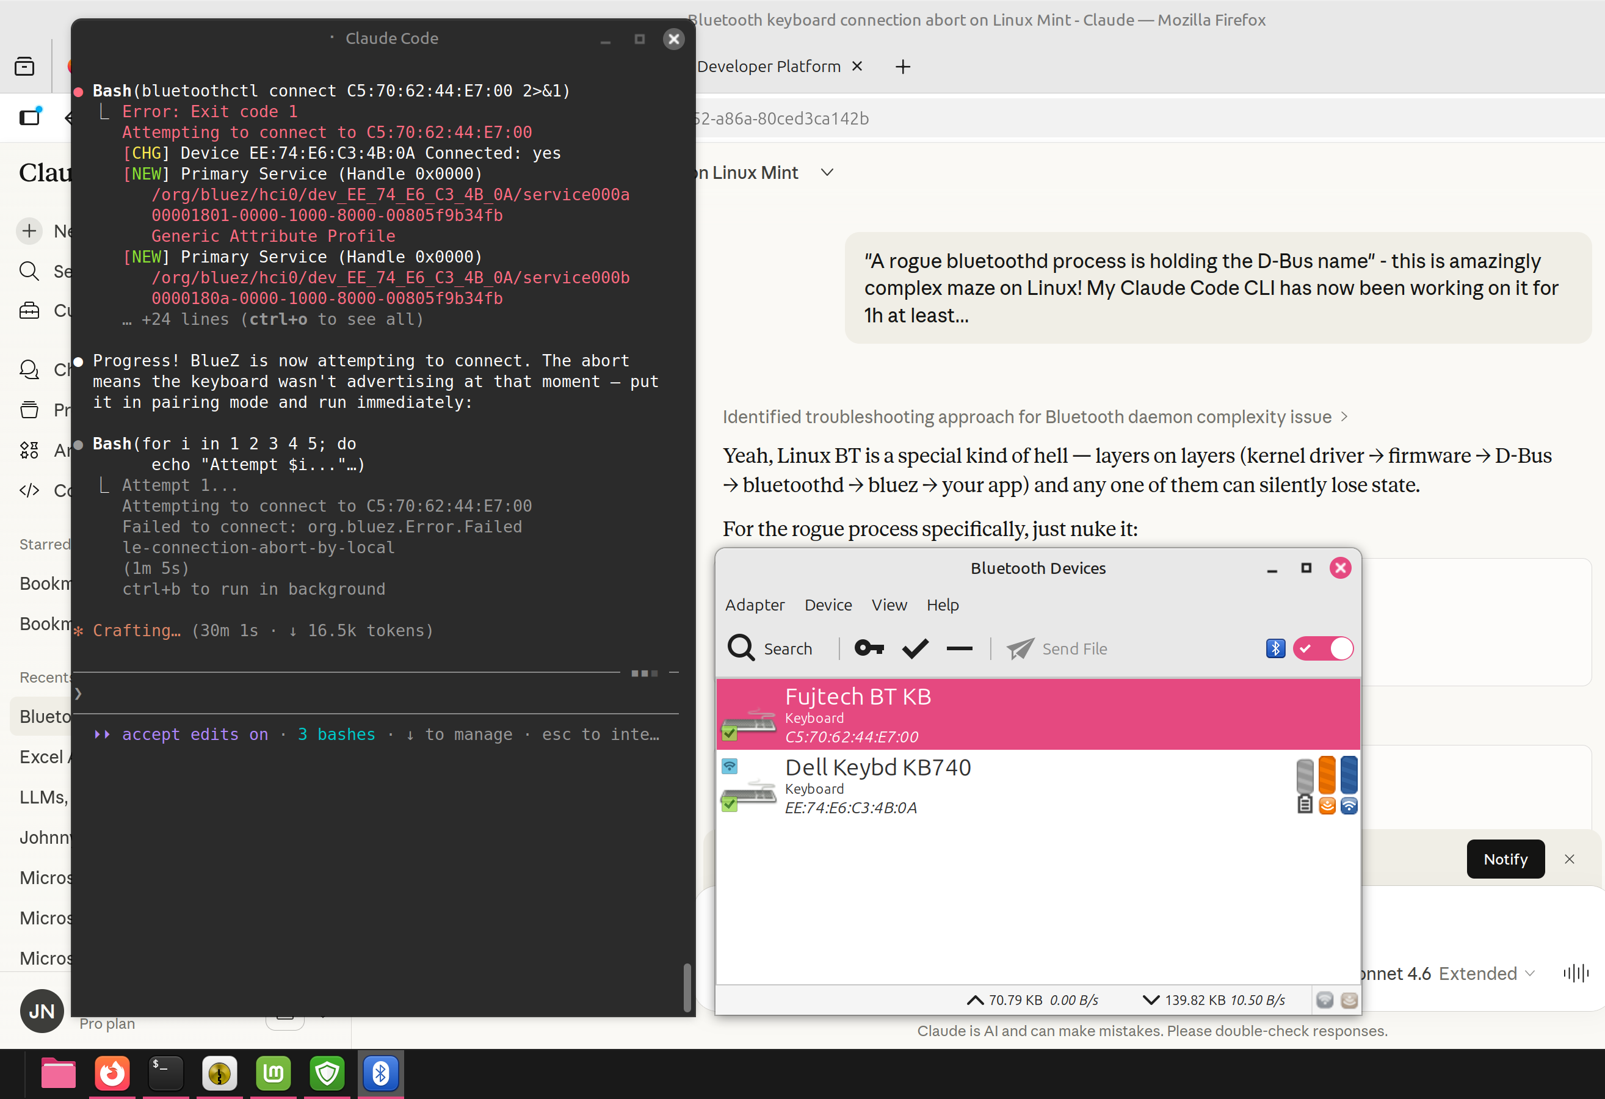The width and height of the screenshot is (1605, 1099).
Task: Click the Pair key icon in Bluetooth toolbar
Action: tap(868, 648)
